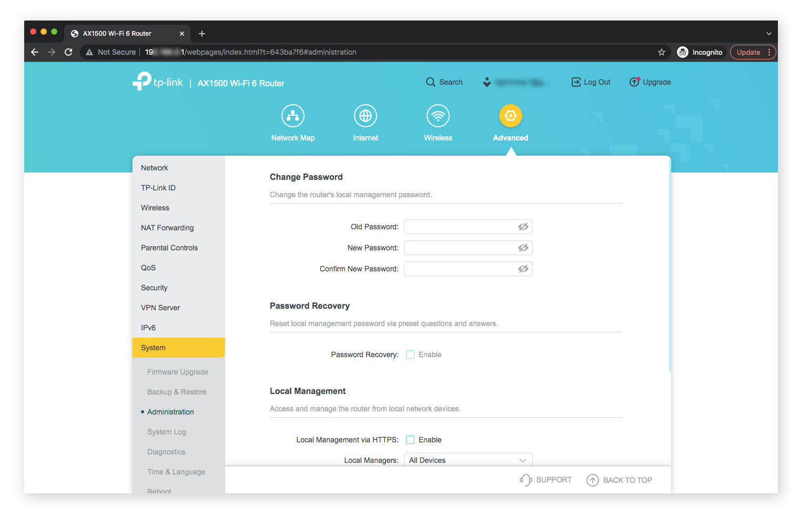Image resolution: width=800 pixels, height=516 pixels.
Task: Toggle the Confirm New Password visibility eye
Action: (x=523, y=269)
